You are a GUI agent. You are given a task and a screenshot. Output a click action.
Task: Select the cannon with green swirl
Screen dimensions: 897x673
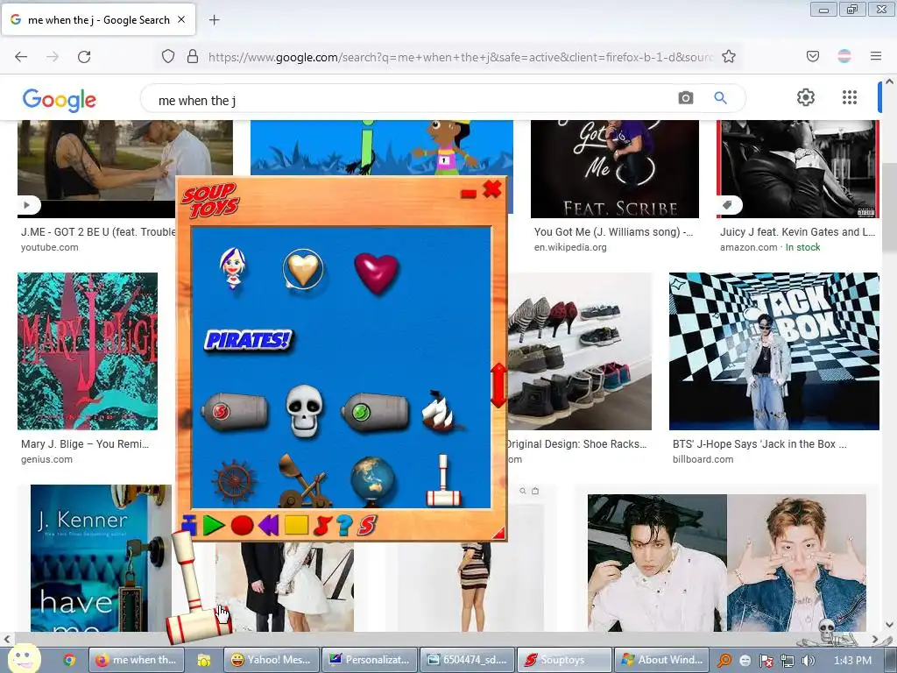(375, 411)
